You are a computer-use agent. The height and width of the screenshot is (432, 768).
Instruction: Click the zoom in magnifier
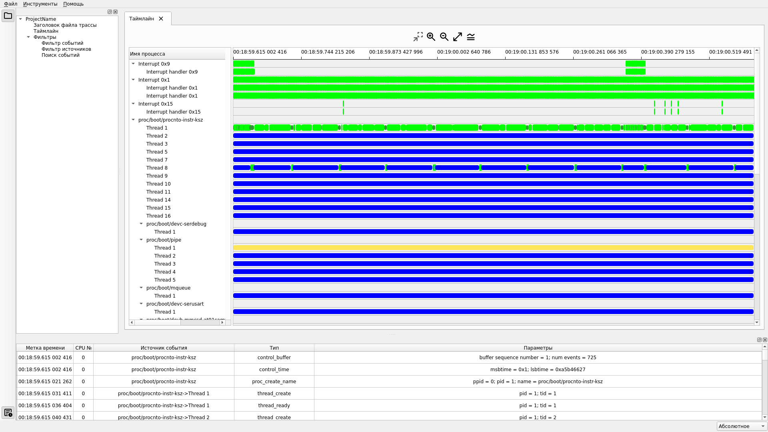(431, 37)
